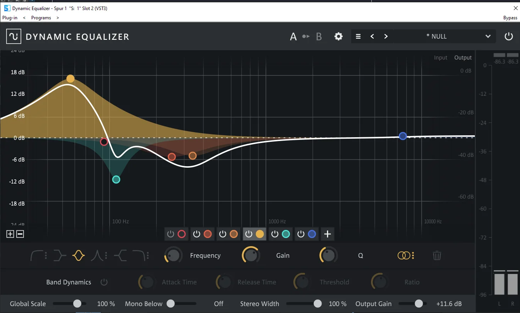Go to next program with host right arrow
Viewport: 520px width, 313px height.
point(58,18)
